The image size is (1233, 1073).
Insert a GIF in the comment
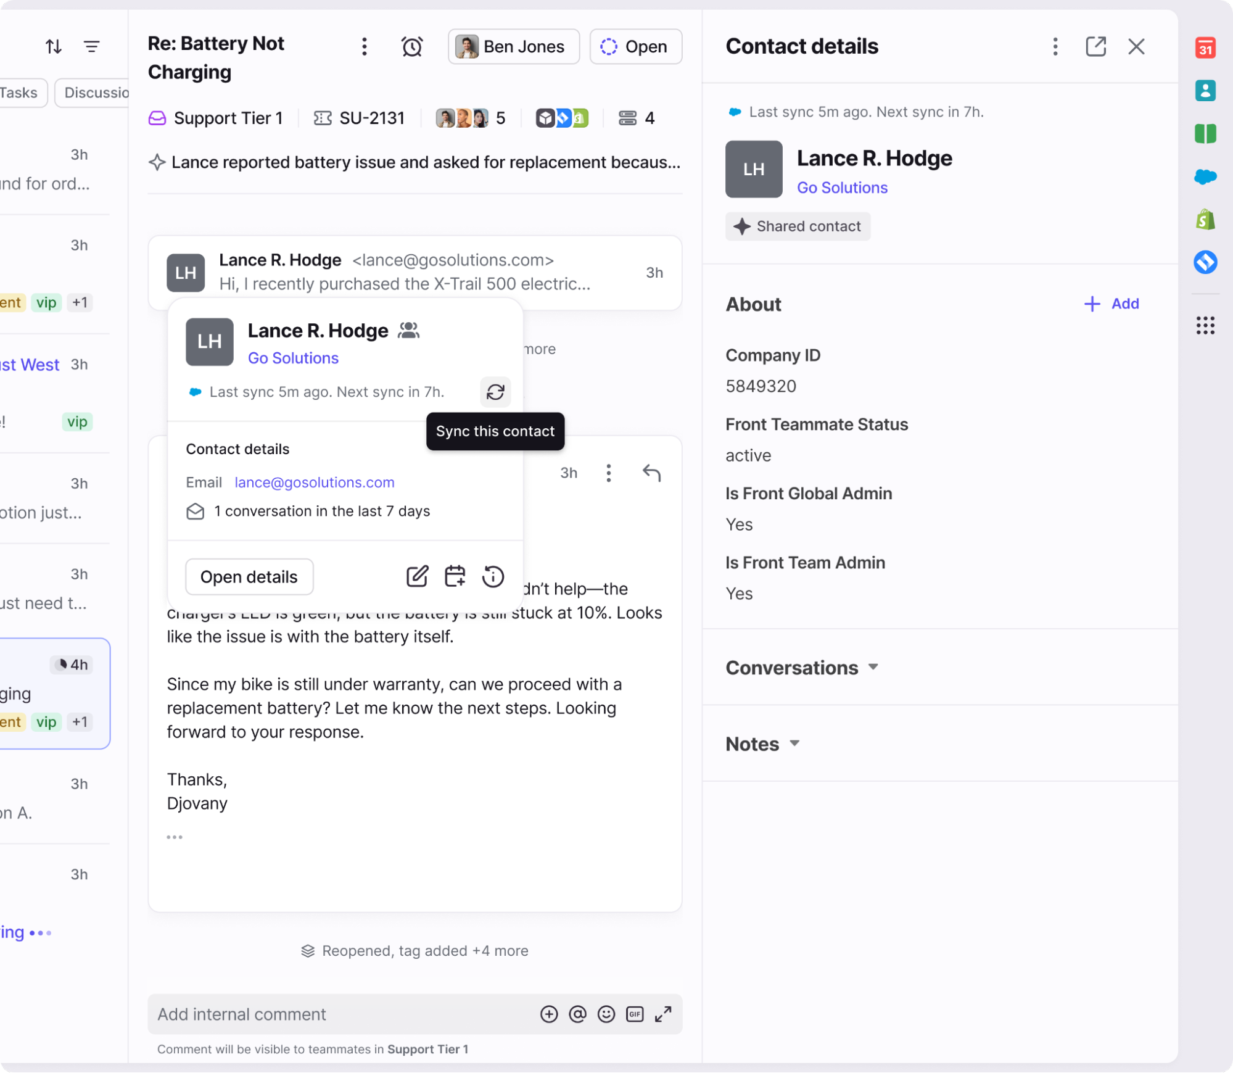(x=634, y=1014)
